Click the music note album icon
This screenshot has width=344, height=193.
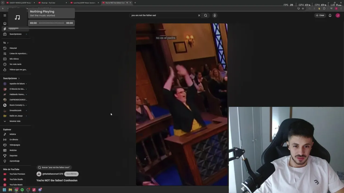[17, 18]
